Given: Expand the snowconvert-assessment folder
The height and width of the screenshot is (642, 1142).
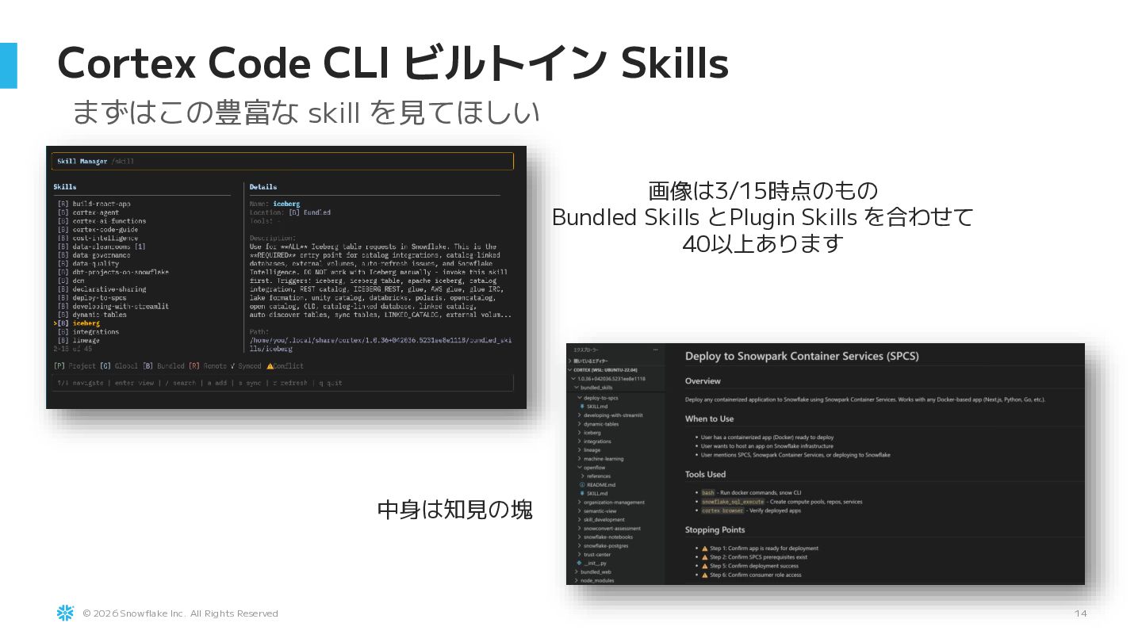Looking at the screenshot, I should (579, 529).
